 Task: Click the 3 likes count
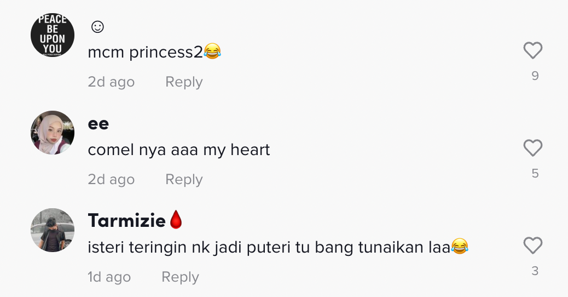[x=535, y=271]
